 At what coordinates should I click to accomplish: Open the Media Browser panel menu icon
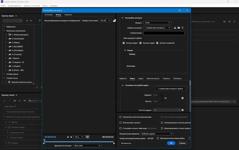16,16
